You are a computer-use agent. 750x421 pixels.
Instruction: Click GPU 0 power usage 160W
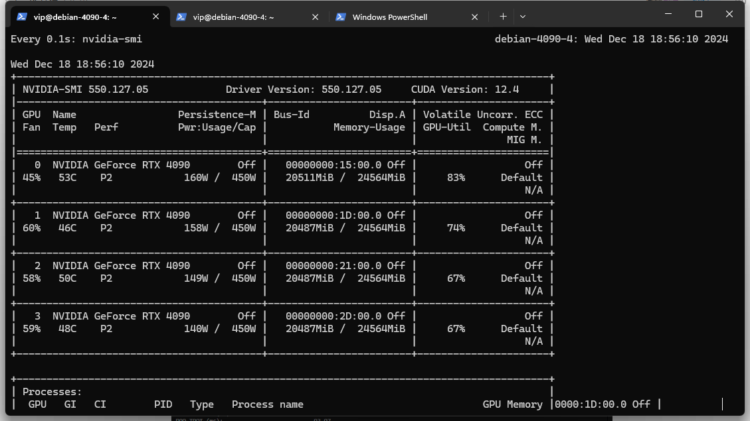pos(196,178)
